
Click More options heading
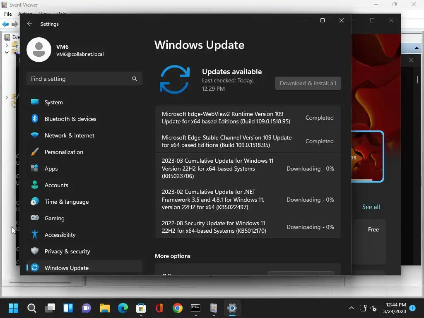(x=173, y=256)
